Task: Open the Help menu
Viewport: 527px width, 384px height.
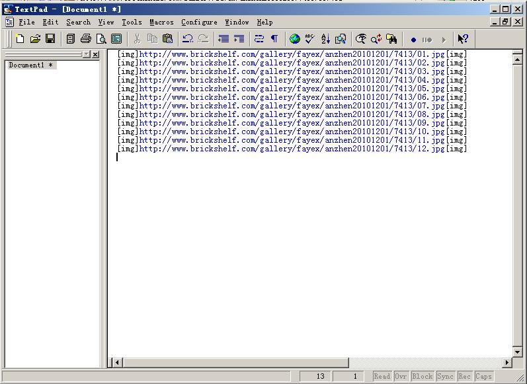Action: click(265, 22)
